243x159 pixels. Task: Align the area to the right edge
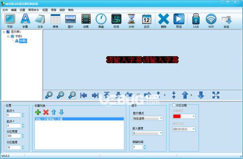(x=95, y=95)
